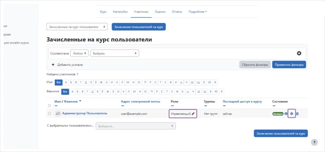Click trash icon to unenrol Администратор Пользователь

pos(297,114)
